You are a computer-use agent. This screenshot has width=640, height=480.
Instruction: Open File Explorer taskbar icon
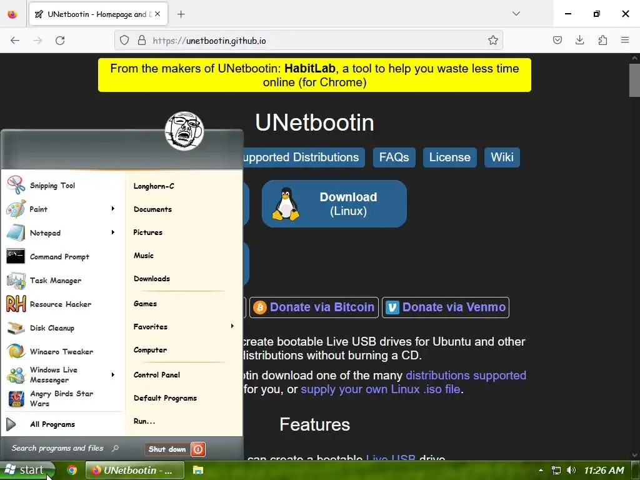198,470
